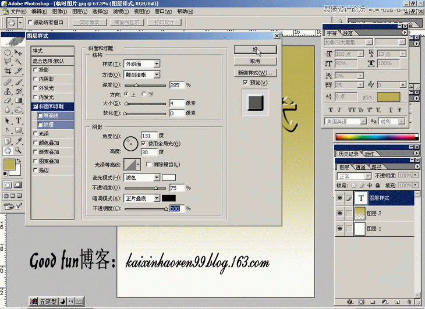Select the Dodge tool
This screenshot has width=425, height=309.
pos(18,109)
